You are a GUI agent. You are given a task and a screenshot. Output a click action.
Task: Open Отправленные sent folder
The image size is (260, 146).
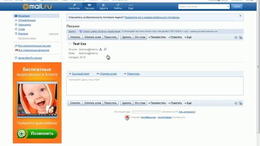[x=27, y=20]
